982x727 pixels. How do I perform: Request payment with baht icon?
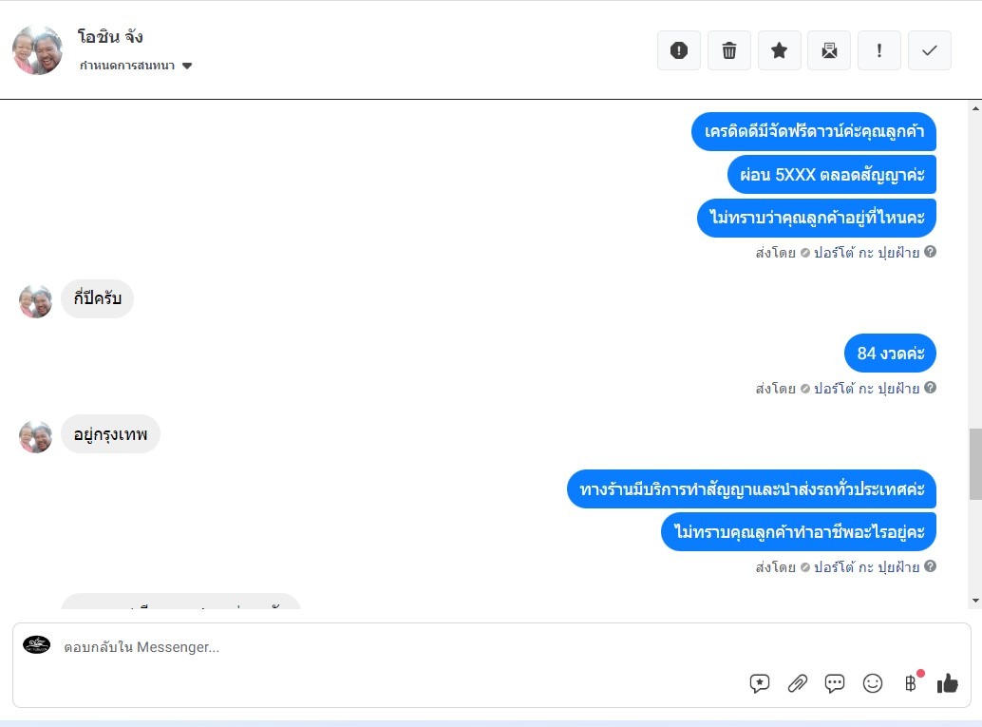pos(911,683)
